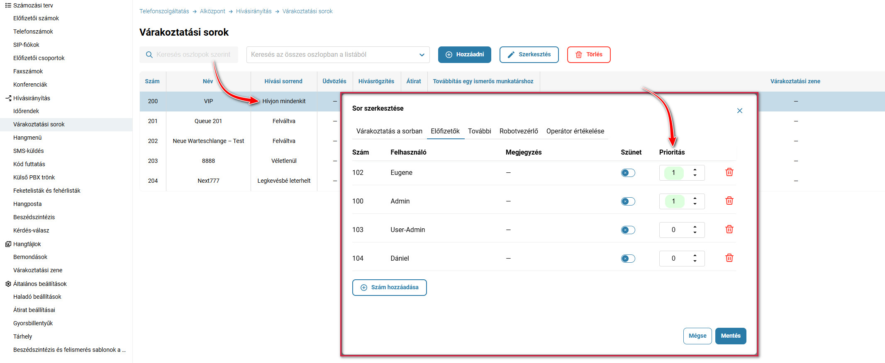
Task: Sort by Név column header
Action: point(208,81)
